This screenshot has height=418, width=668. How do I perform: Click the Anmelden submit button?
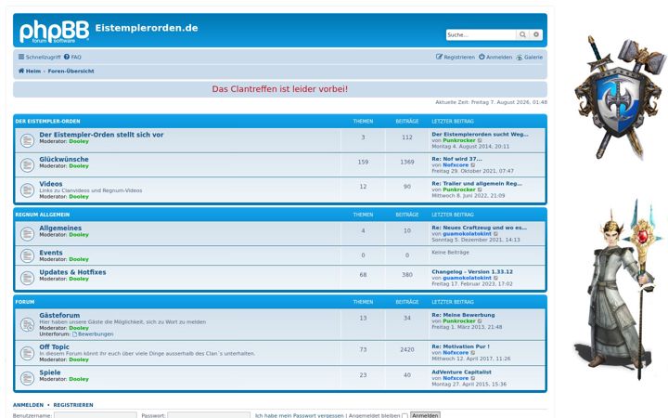[x=425, y=415]
